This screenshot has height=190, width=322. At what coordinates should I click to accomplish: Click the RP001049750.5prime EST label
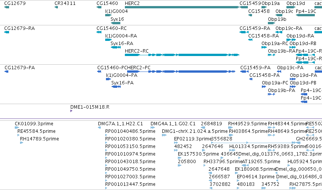[x=130, y=169]
